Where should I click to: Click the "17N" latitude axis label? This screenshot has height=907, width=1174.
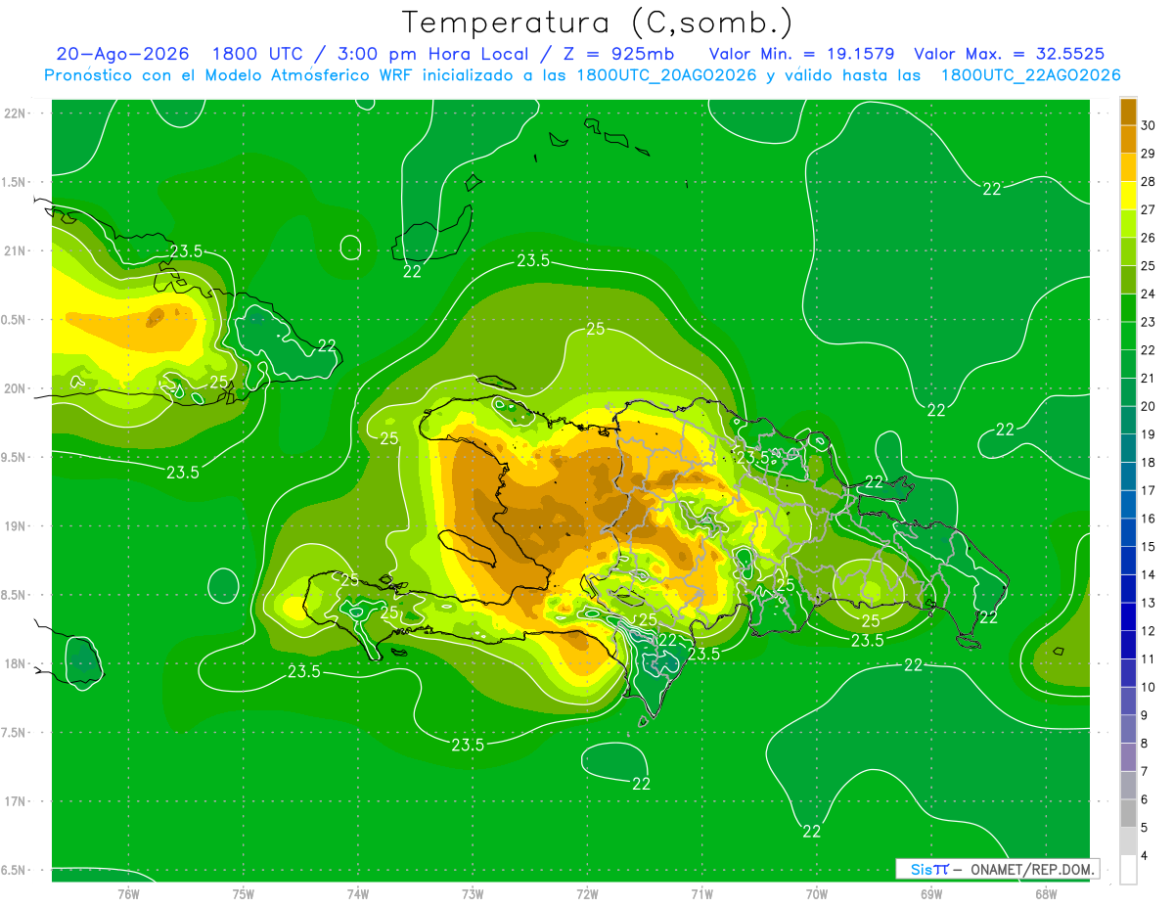click(x=15, y=801)
